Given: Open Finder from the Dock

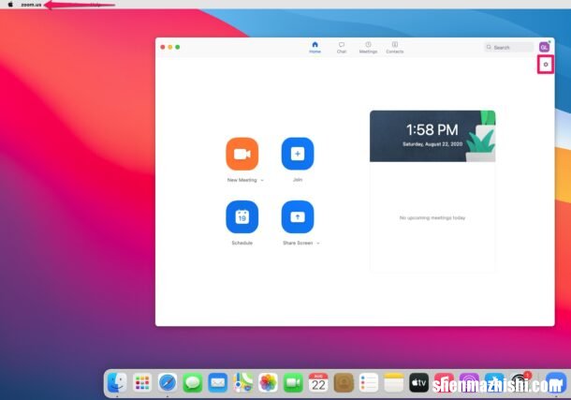Looking at the screenshot, I should pyautogui.click(x=117, y=383).
